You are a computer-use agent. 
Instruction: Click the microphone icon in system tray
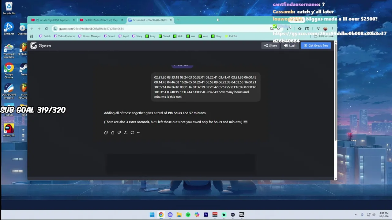362,215
